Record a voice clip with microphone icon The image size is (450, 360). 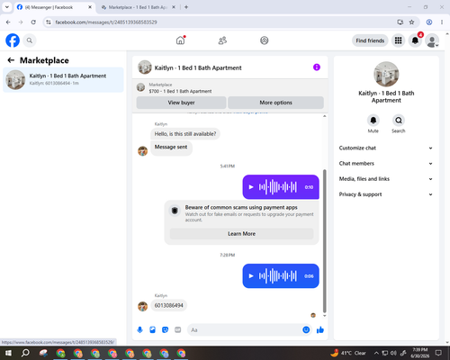tap(139, 330)
